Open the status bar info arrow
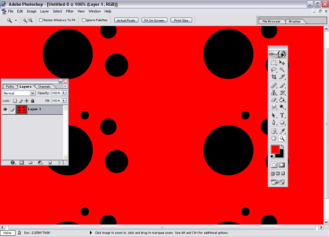 coord(91,233)
